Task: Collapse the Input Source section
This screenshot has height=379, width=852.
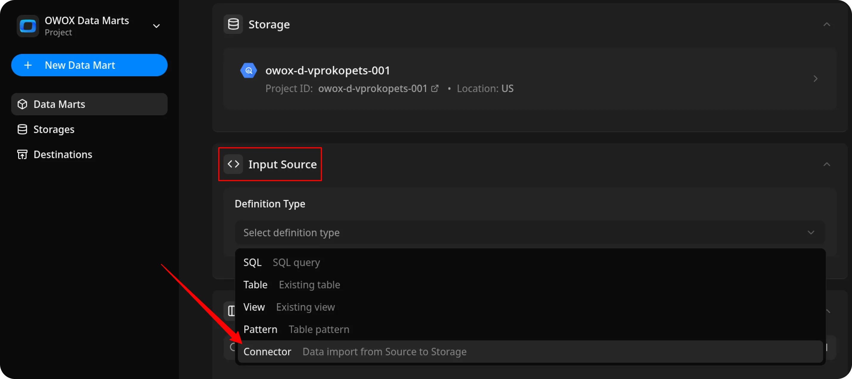Action: (827, 164)
